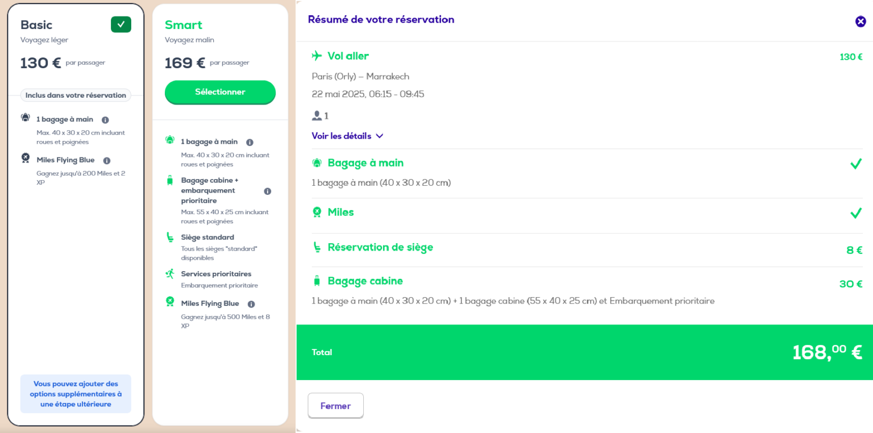Click the green checkmark on the Basic plan

coord(120,24)
